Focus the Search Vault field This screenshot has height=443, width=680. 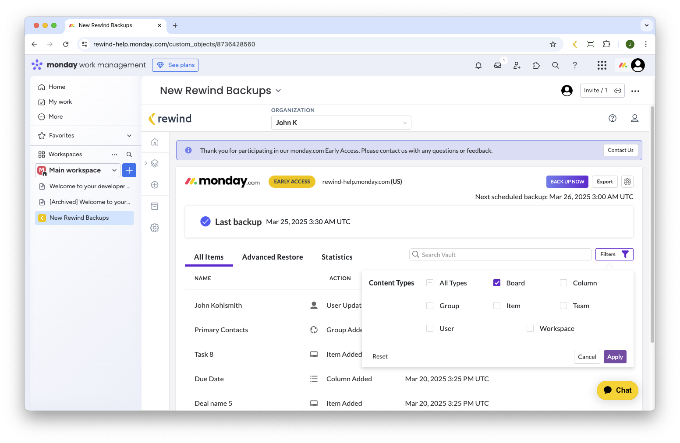pyautogui.click(x=500, y=254)
